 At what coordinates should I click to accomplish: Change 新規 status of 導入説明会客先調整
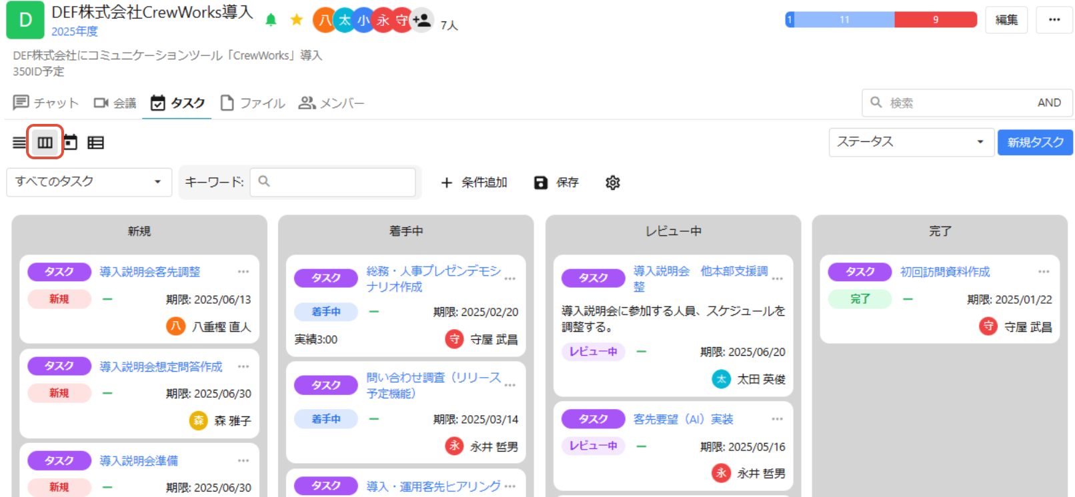[x=59, y=299]
